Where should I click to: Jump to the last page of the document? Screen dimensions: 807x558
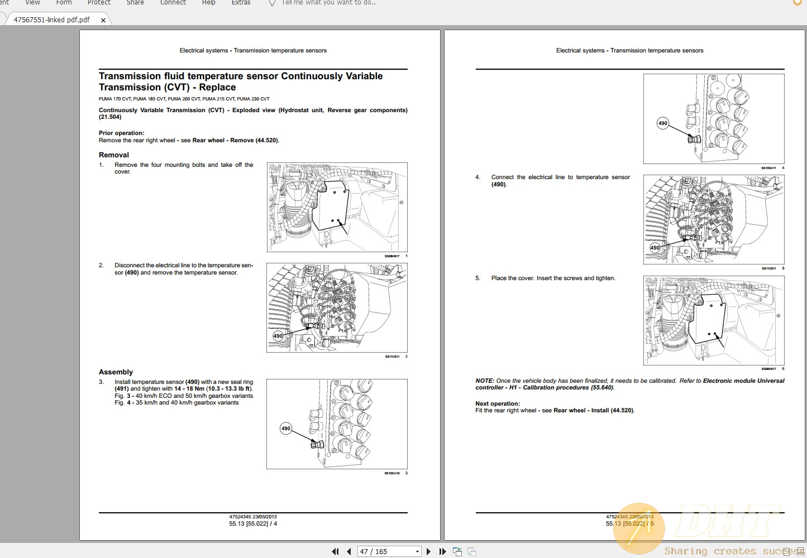442,551
